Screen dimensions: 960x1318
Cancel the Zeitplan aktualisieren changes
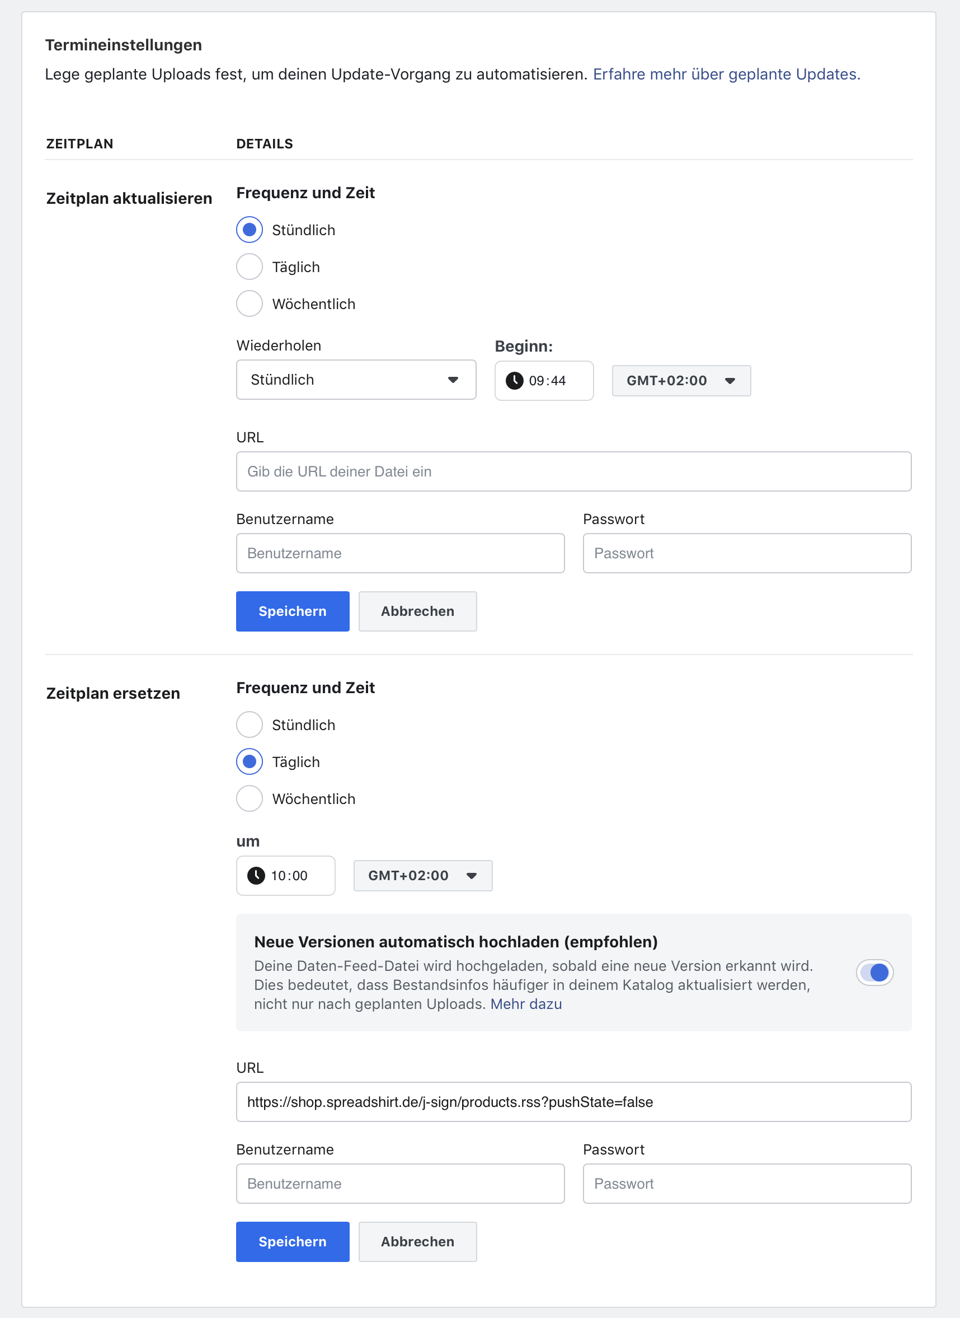[x=417, y=611]
